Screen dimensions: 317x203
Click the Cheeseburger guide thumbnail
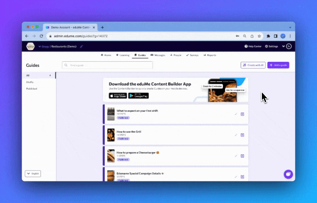(111, 156)
